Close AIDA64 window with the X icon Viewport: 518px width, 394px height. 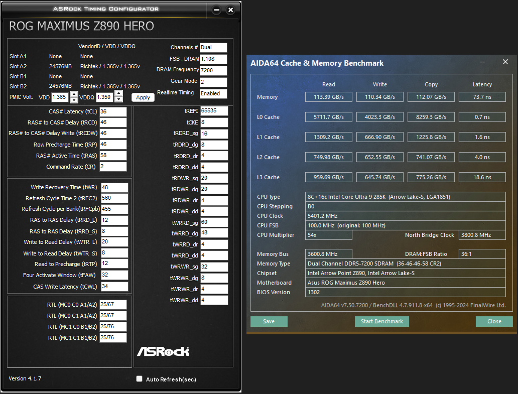(505, 62)
